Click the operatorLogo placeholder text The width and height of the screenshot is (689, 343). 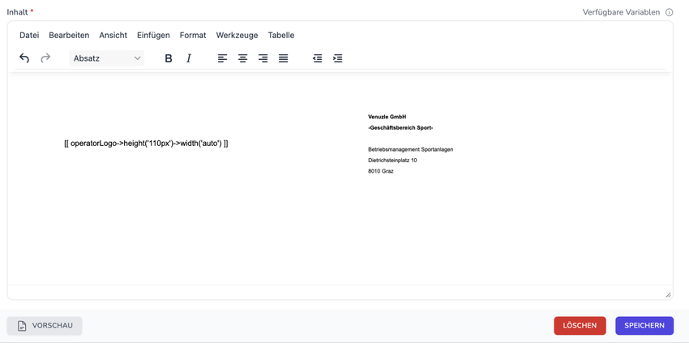[146, 144]
